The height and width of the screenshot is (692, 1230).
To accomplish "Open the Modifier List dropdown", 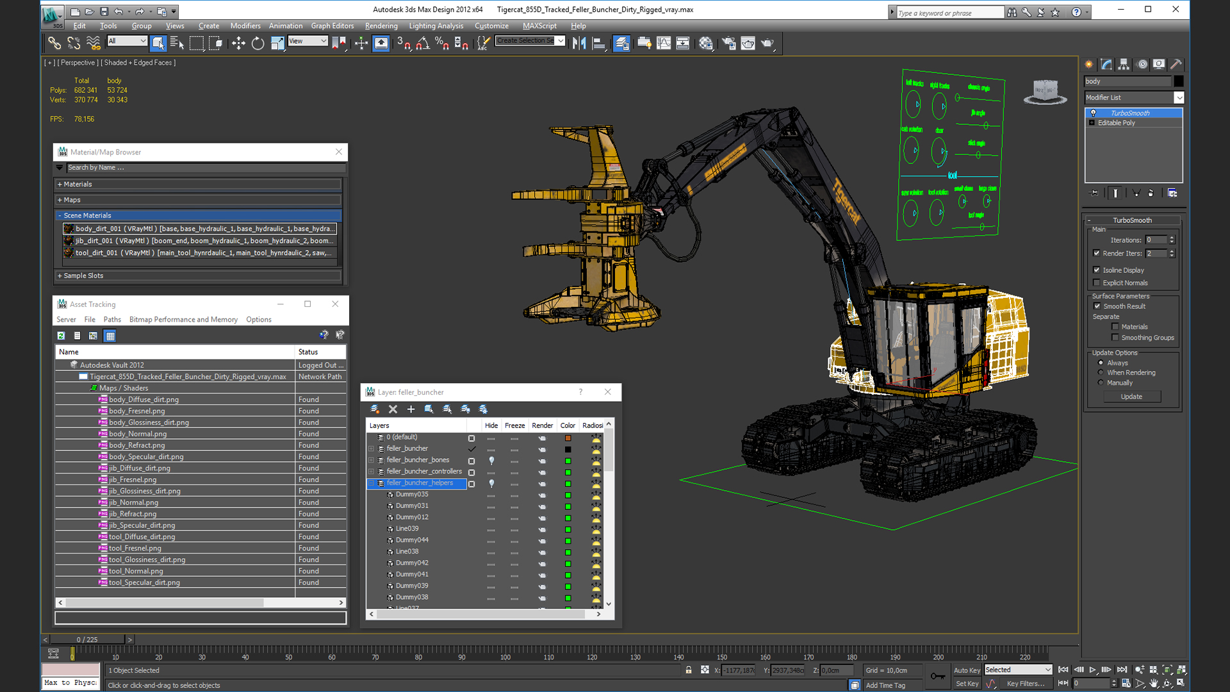I will coord(1178,97).
